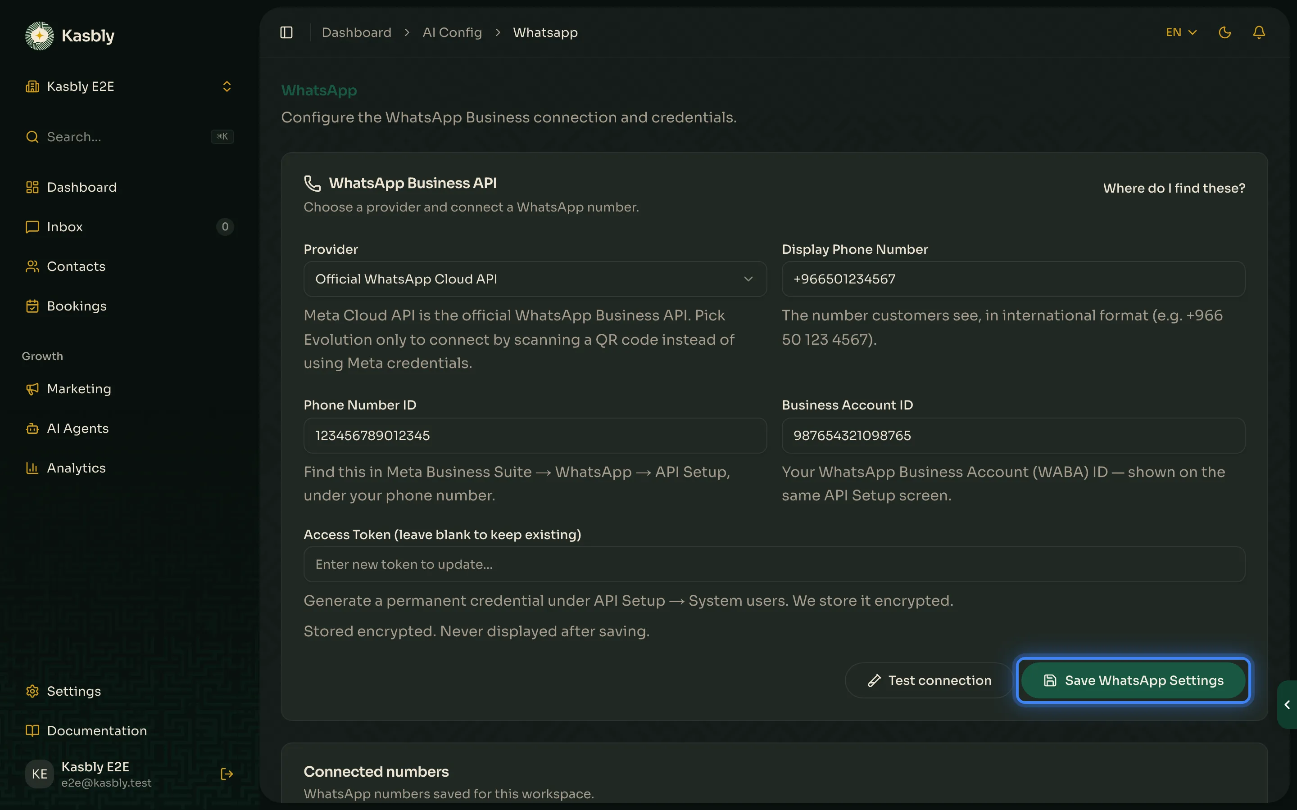Click the Kasbly E2E building icon
The image size is (1297, 810).
tap(32, 87)
